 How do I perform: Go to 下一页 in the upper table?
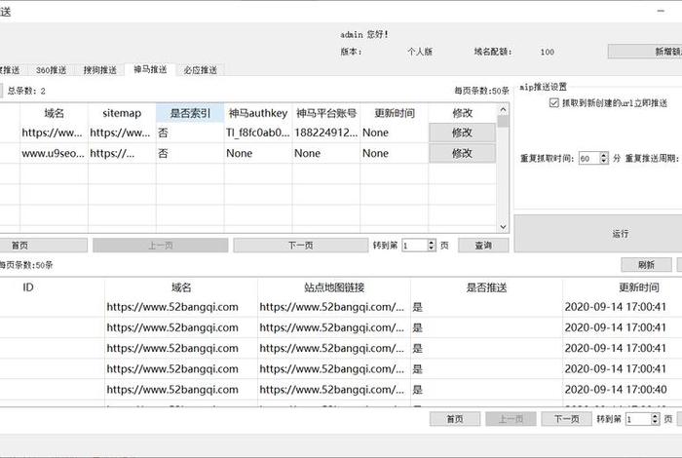300,246
